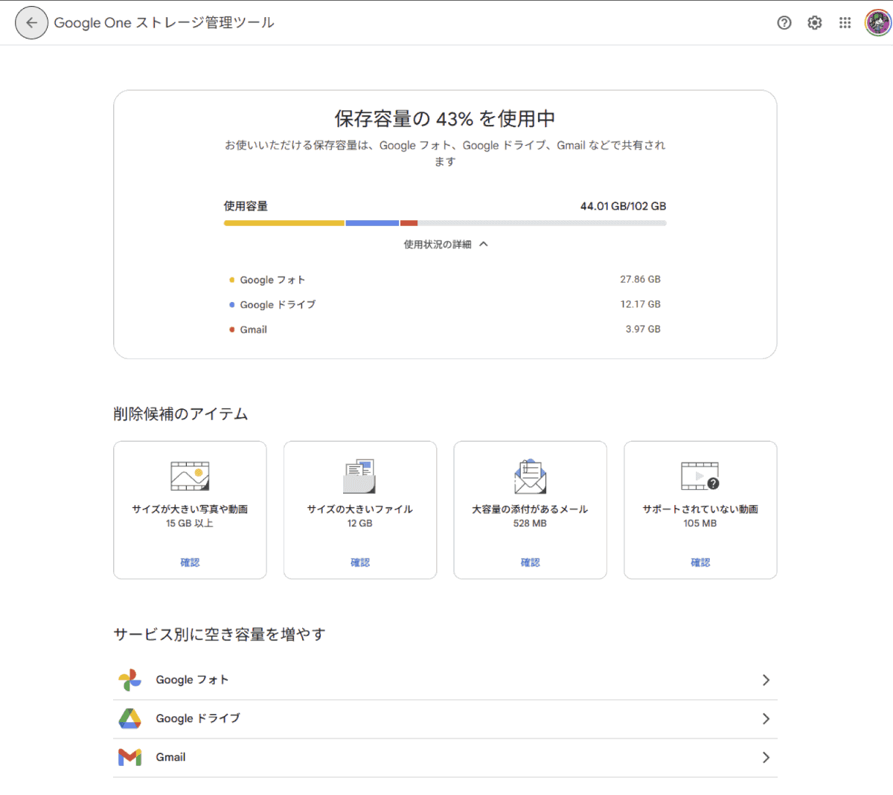The width and height of the screenshot is (893, 795).
Task: Click the 保存容量の 43% を使用中 heading
Action: 445,118
